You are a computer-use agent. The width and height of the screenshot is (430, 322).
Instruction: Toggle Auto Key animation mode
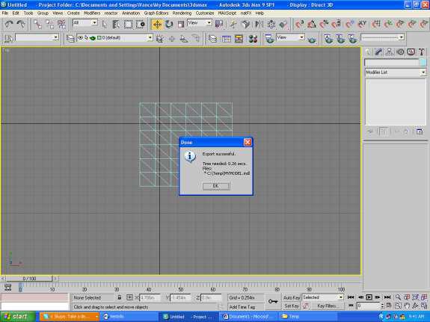click(292, 297)
